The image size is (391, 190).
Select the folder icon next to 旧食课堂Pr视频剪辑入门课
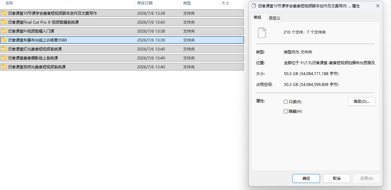(x=4, y=31)
